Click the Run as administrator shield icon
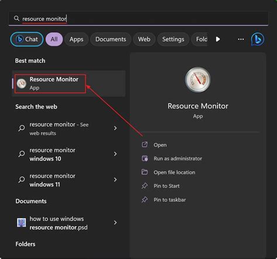The image size is (277, 259). coord(145,158)
